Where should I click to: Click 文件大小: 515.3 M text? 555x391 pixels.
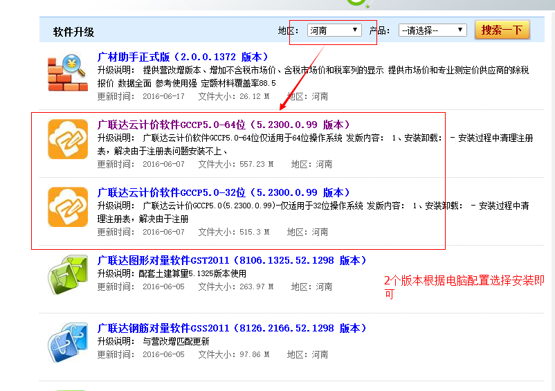coord(234,232)
